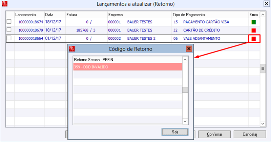Select lancamento number 100000018679
Image resolution: width=271 pixels, height=142 pixels.
click(x=31, y=30)
